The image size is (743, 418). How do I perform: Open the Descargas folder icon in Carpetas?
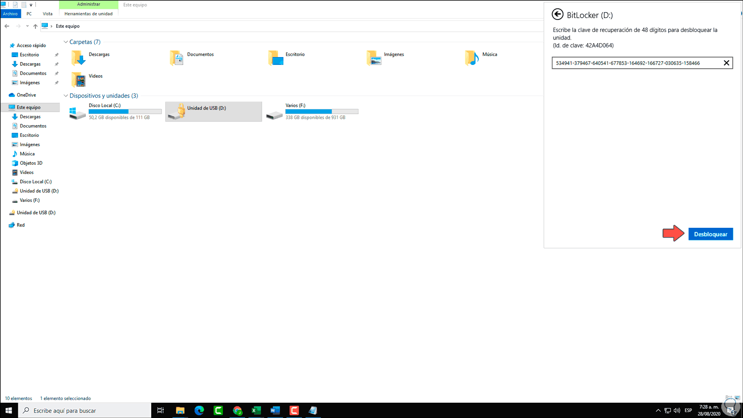[x=78, y=58]
